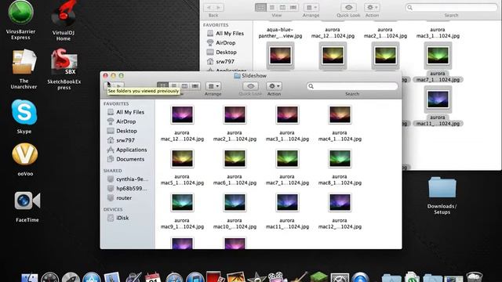Open the Downloads/Setups desktop folder
The width and height of the screenshot is (502, 282).
[x=442, y=187]
